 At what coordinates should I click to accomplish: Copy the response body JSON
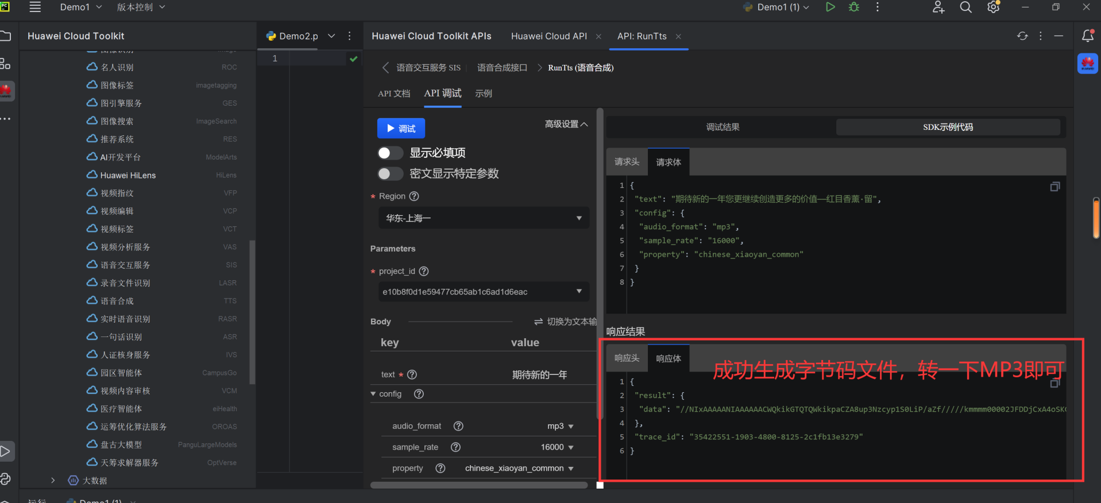[x=1054, y=383]
